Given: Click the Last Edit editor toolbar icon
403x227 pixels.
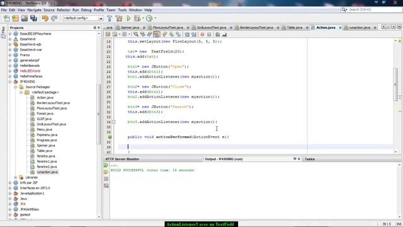Looking at the screenshot, I should (108, 35).
